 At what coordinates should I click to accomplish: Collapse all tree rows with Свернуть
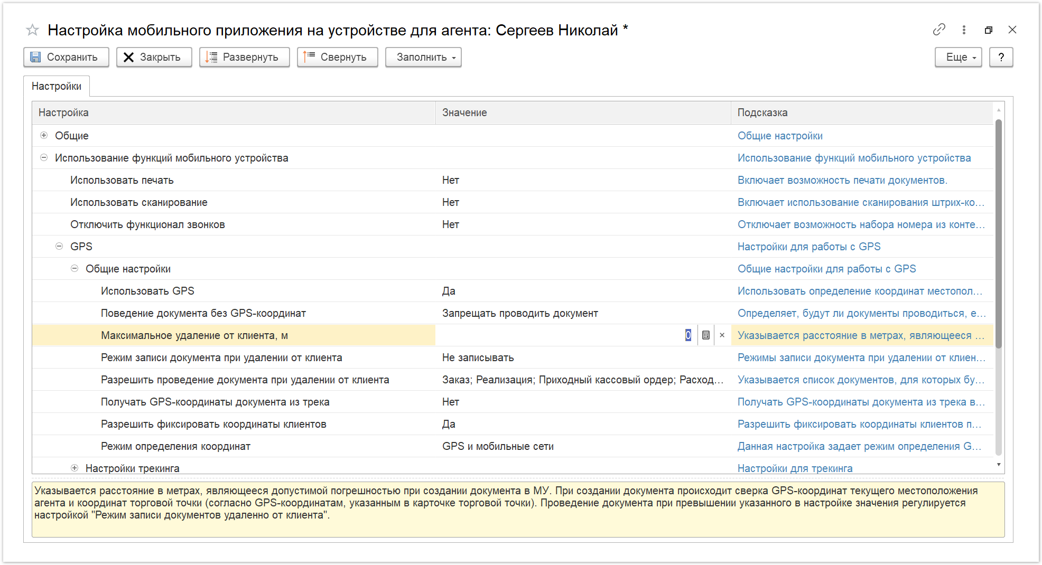click(x=337, y=57)
